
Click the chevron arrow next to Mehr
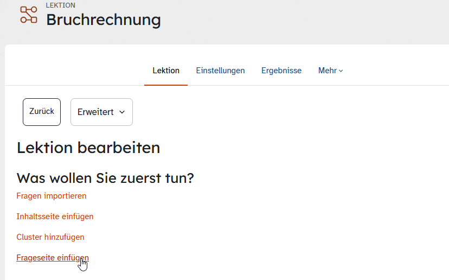click(x=341, y=71)
